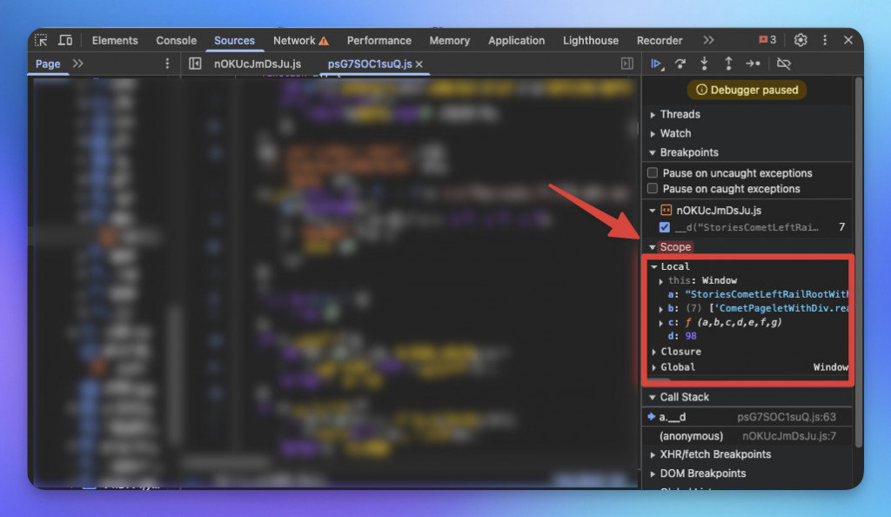Image resolution: width=891 pixels, height=517 pixels.
Task: Select the psG7SOC1suQ.js file tab
Action: pos(369,64)
